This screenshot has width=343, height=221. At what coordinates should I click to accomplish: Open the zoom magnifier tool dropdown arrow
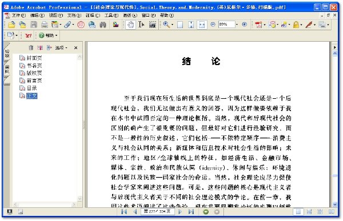[172, 25]
